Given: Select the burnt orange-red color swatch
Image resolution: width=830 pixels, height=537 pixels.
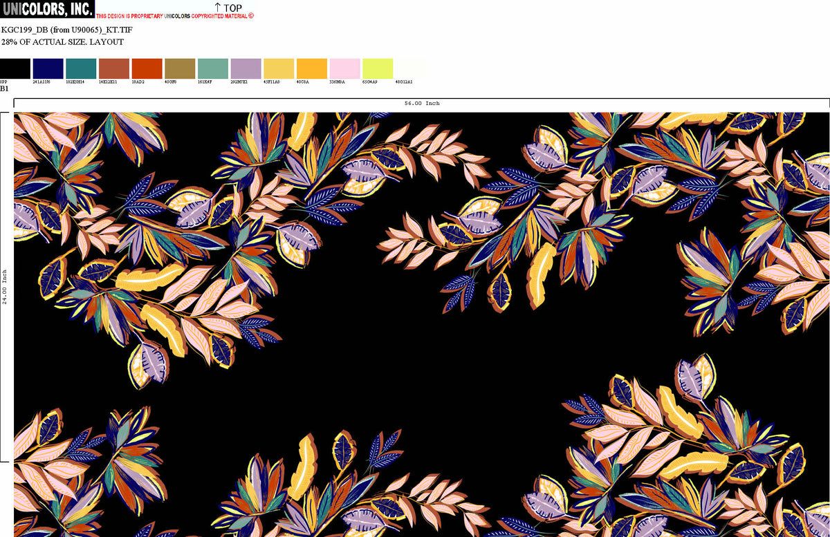Looking at the screenshot, I should click(147, 68).
